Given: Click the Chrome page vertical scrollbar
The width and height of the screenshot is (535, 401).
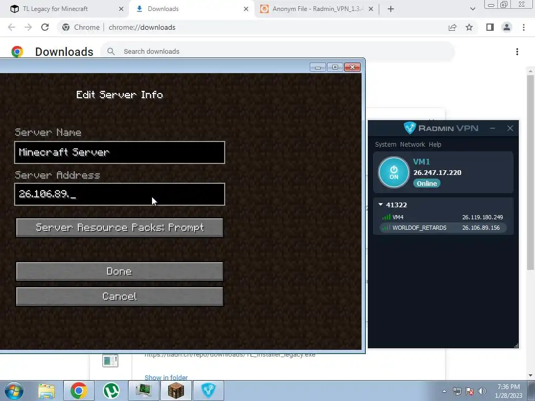Looking at the screenshot, I should 530,172.
